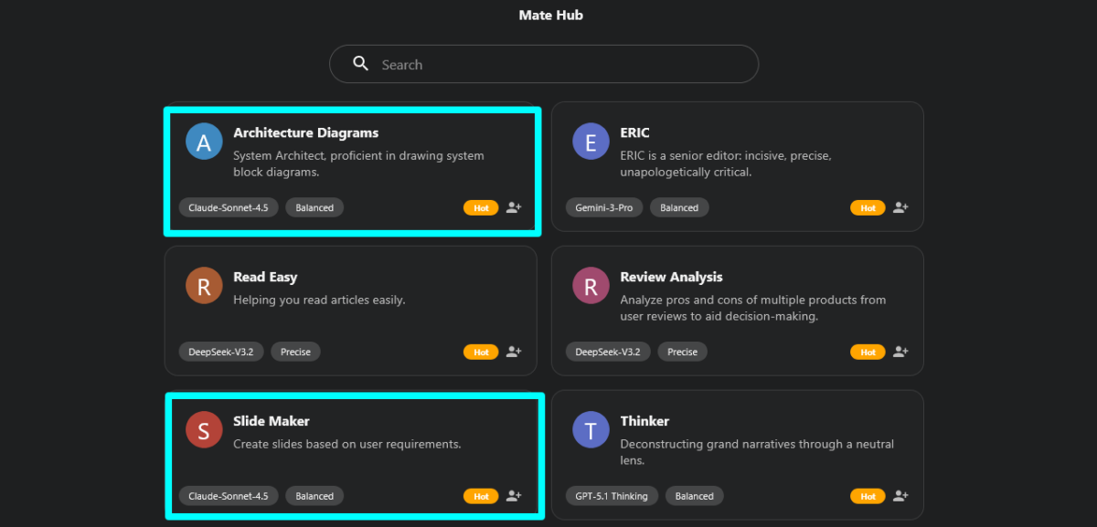This screenshot has height=527, width=1097.
Task: Select the GPT-5.1 Thinking tag on Thinker
Action: pos(611,495)
